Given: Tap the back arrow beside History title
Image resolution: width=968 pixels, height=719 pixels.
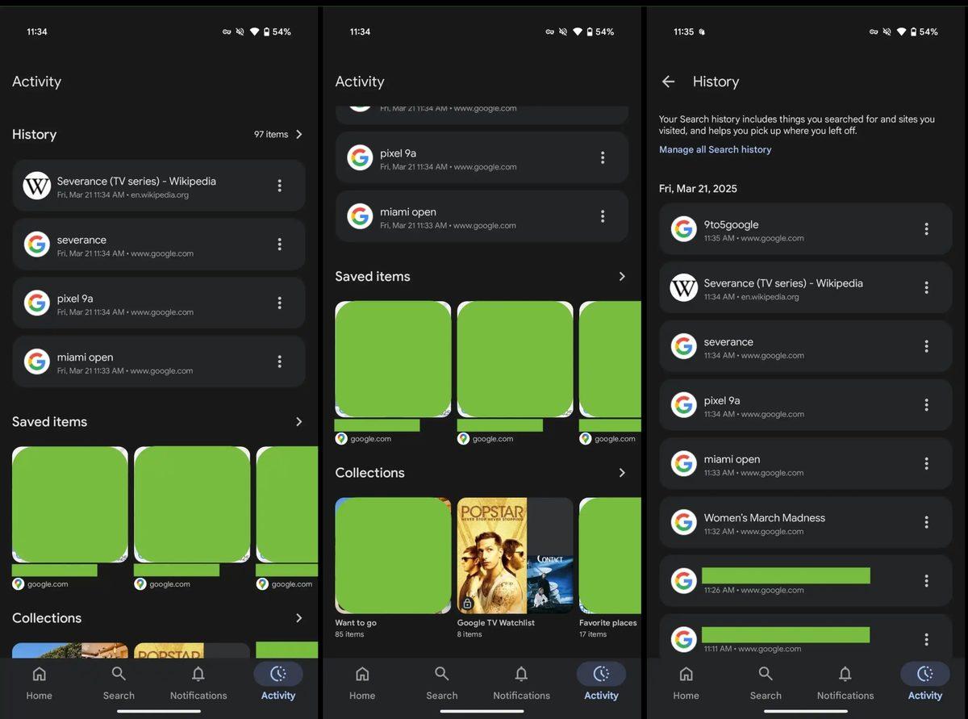Looking at the screenshot, I should (668, 82).
